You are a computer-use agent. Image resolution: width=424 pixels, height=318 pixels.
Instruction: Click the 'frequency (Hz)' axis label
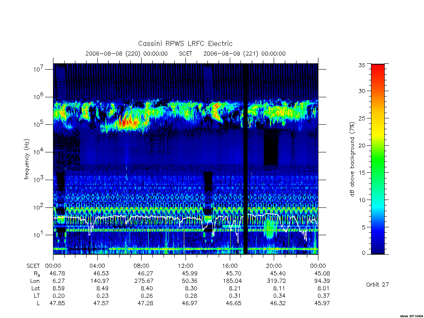click(x=26, y=159)
